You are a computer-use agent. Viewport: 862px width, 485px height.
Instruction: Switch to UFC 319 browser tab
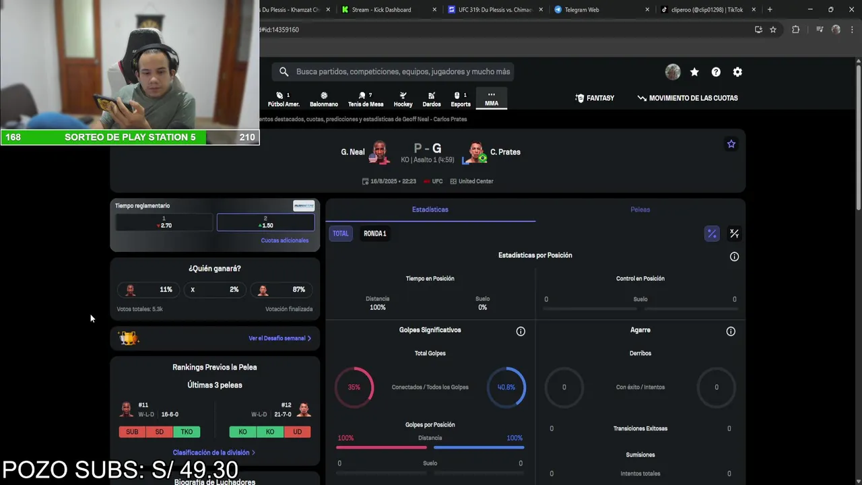pyautogui.click(x=495, y=10)
